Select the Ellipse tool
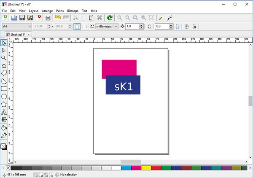The image size is (253, 178). pyautogui.click(x=4, y=97)
